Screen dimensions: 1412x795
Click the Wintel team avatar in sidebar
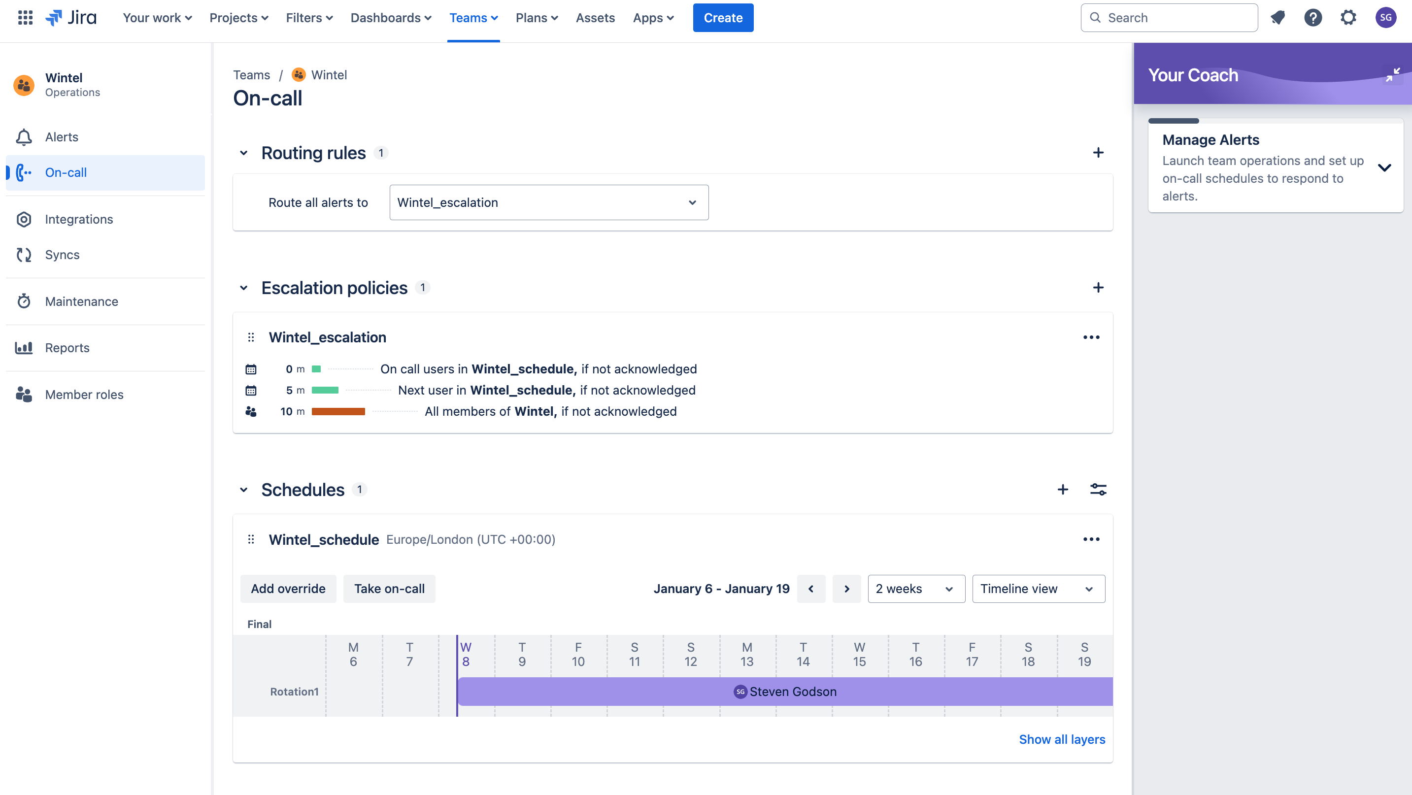click(x=24, y=85)
